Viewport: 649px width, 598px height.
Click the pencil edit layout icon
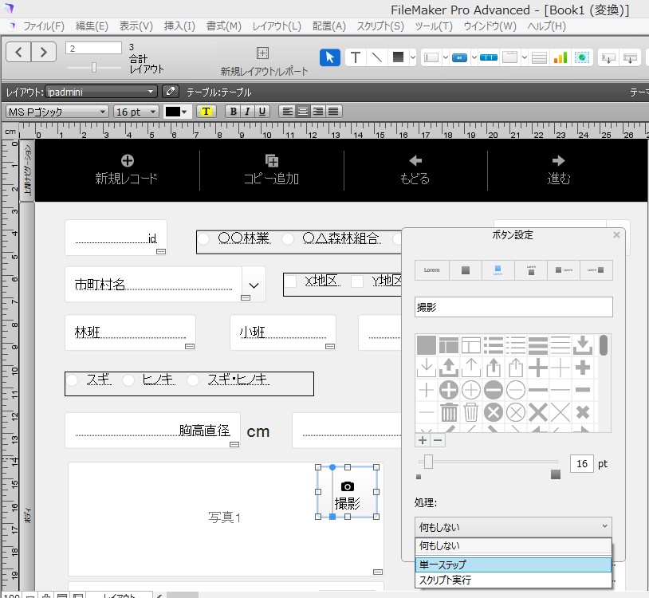tap(170, 91)
